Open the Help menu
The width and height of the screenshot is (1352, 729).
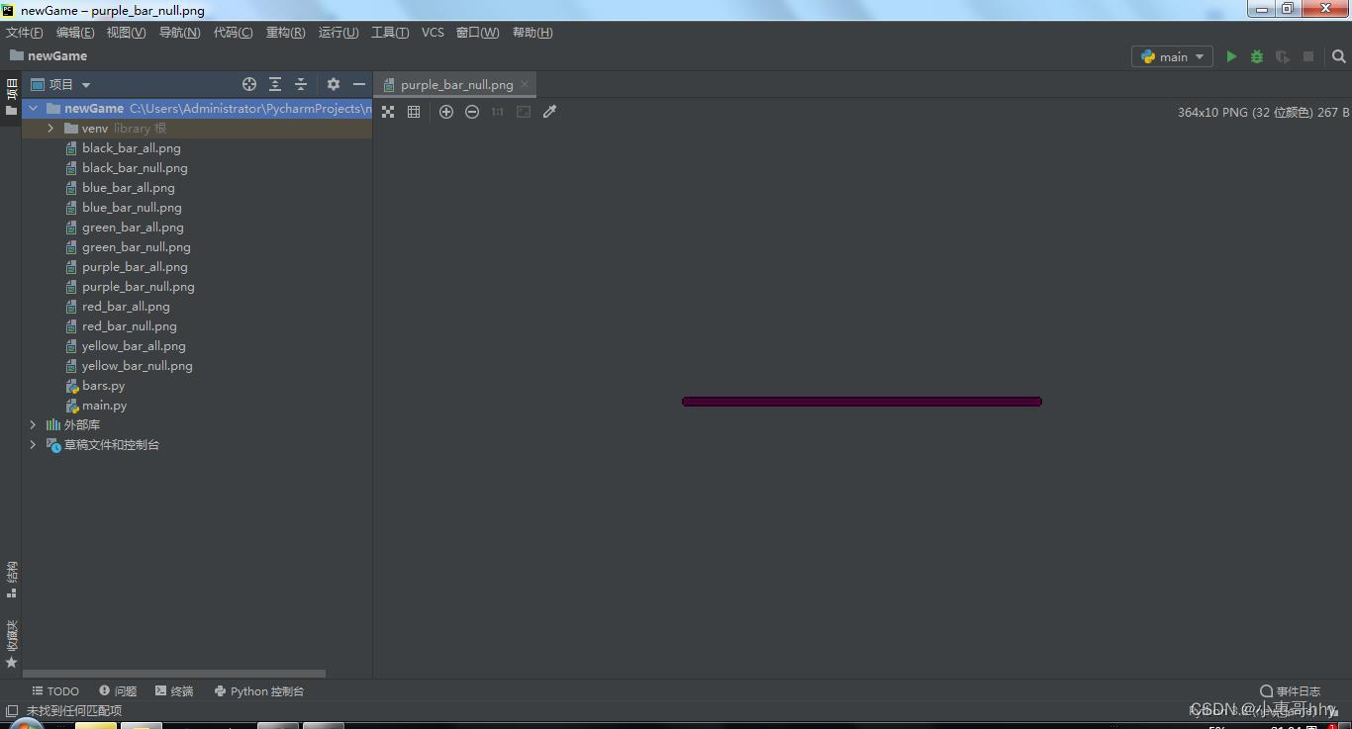coord(532,33)
